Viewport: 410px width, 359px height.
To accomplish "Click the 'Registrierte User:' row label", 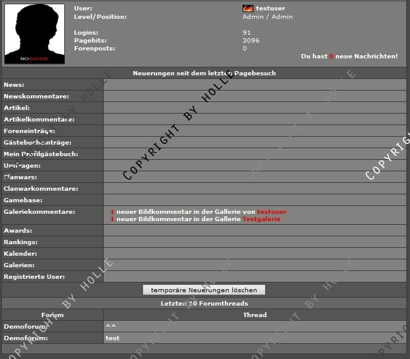I will point(34,276).
